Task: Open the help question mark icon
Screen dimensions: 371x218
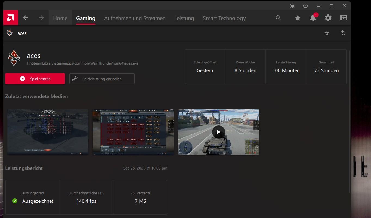Action: pyautogui.click(x=305, y=6)
